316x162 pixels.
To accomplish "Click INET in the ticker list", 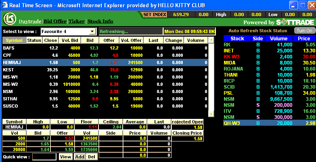I will click(x=229, y=51).
